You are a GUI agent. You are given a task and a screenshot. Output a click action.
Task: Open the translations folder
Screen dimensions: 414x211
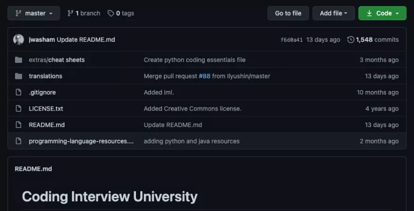(x=45, y=76)
